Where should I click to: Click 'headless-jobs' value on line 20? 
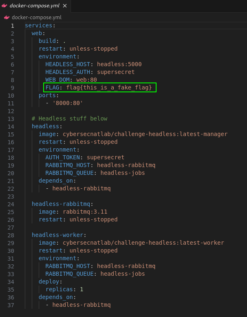tap(123, 173)
